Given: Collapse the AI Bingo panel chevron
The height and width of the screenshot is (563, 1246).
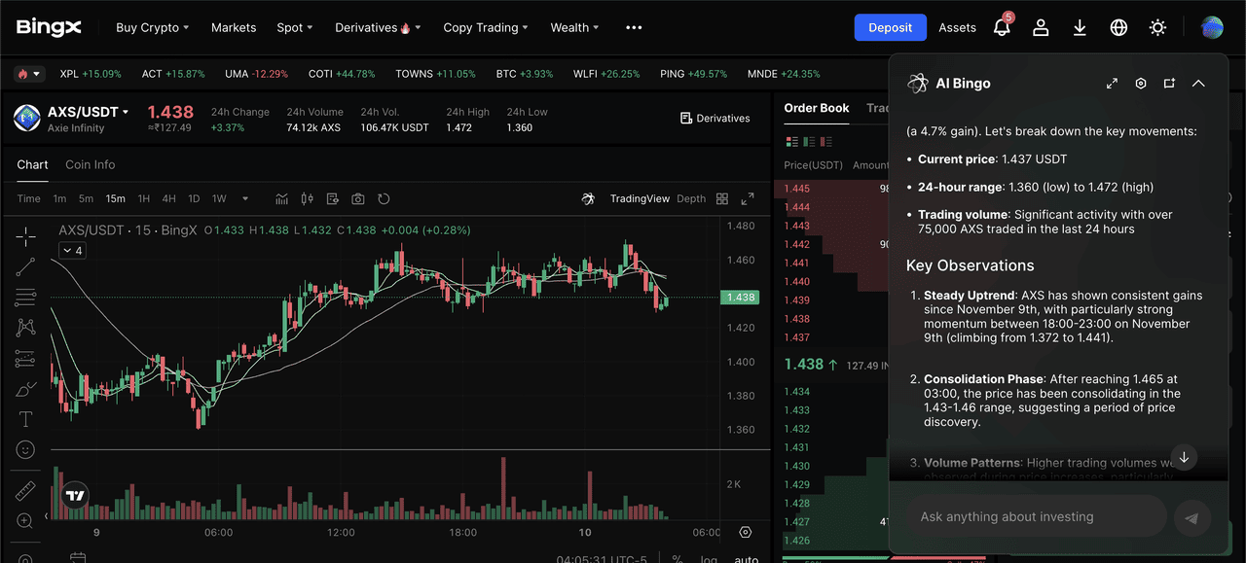Looking at the screenshot, I should tap(1198, 84).
